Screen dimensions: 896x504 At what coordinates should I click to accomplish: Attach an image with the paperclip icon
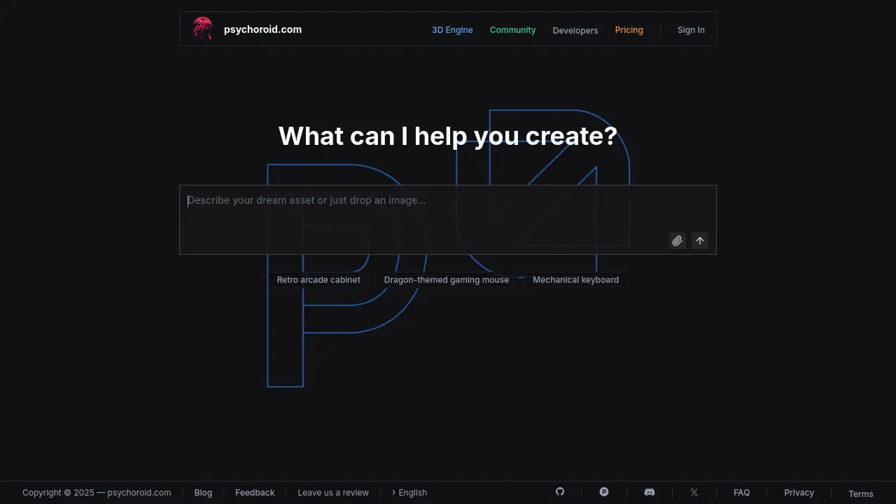pos(677,241)
